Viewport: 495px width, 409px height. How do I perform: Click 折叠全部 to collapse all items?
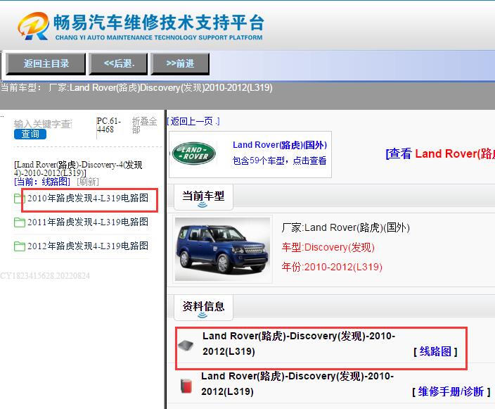144,125
